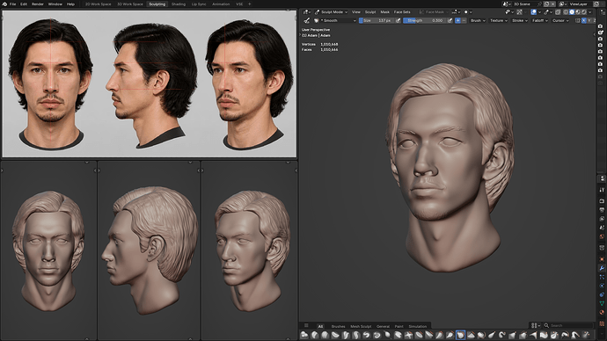Open the World properties tab
The image size is (607, 341).
(602, 236)
